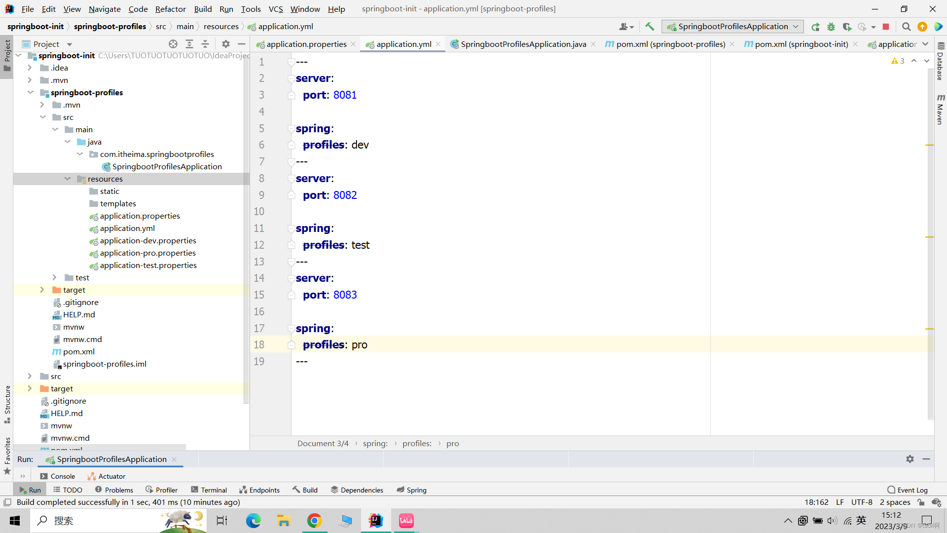Open the VCS menu
947x533 pixels.
275,9
